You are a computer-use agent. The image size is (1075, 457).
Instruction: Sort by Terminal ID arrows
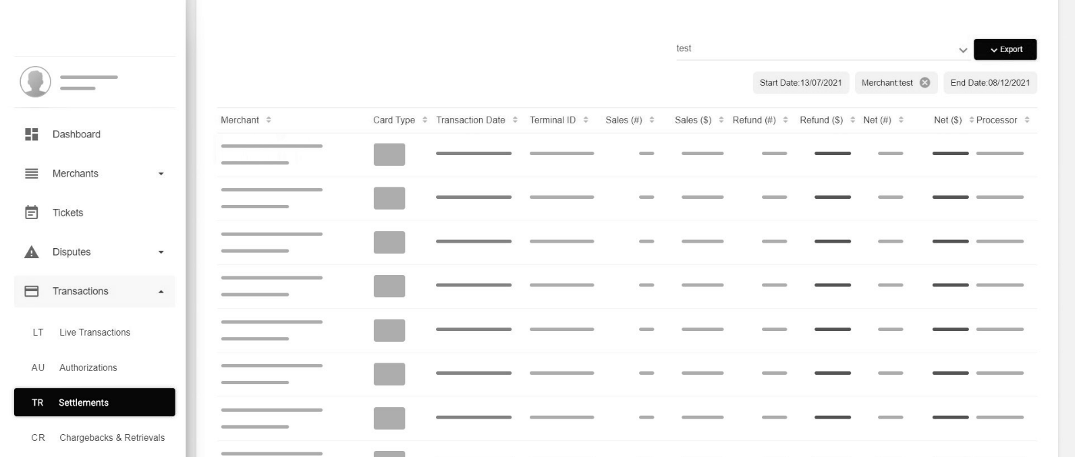[x=586, y=120]
